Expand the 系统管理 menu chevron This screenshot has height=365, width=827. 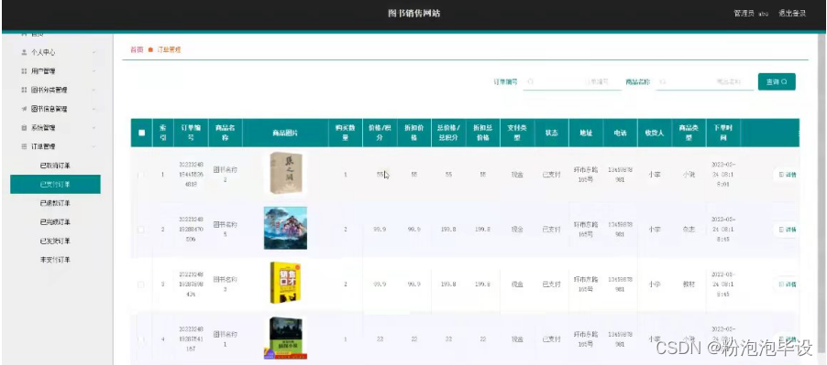point(94,128)
